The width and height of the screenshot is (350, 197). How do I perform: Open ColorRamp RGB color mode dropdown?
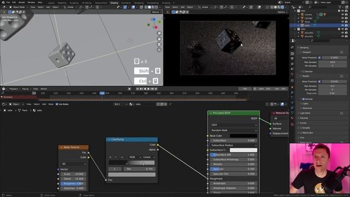pos(135,157)
